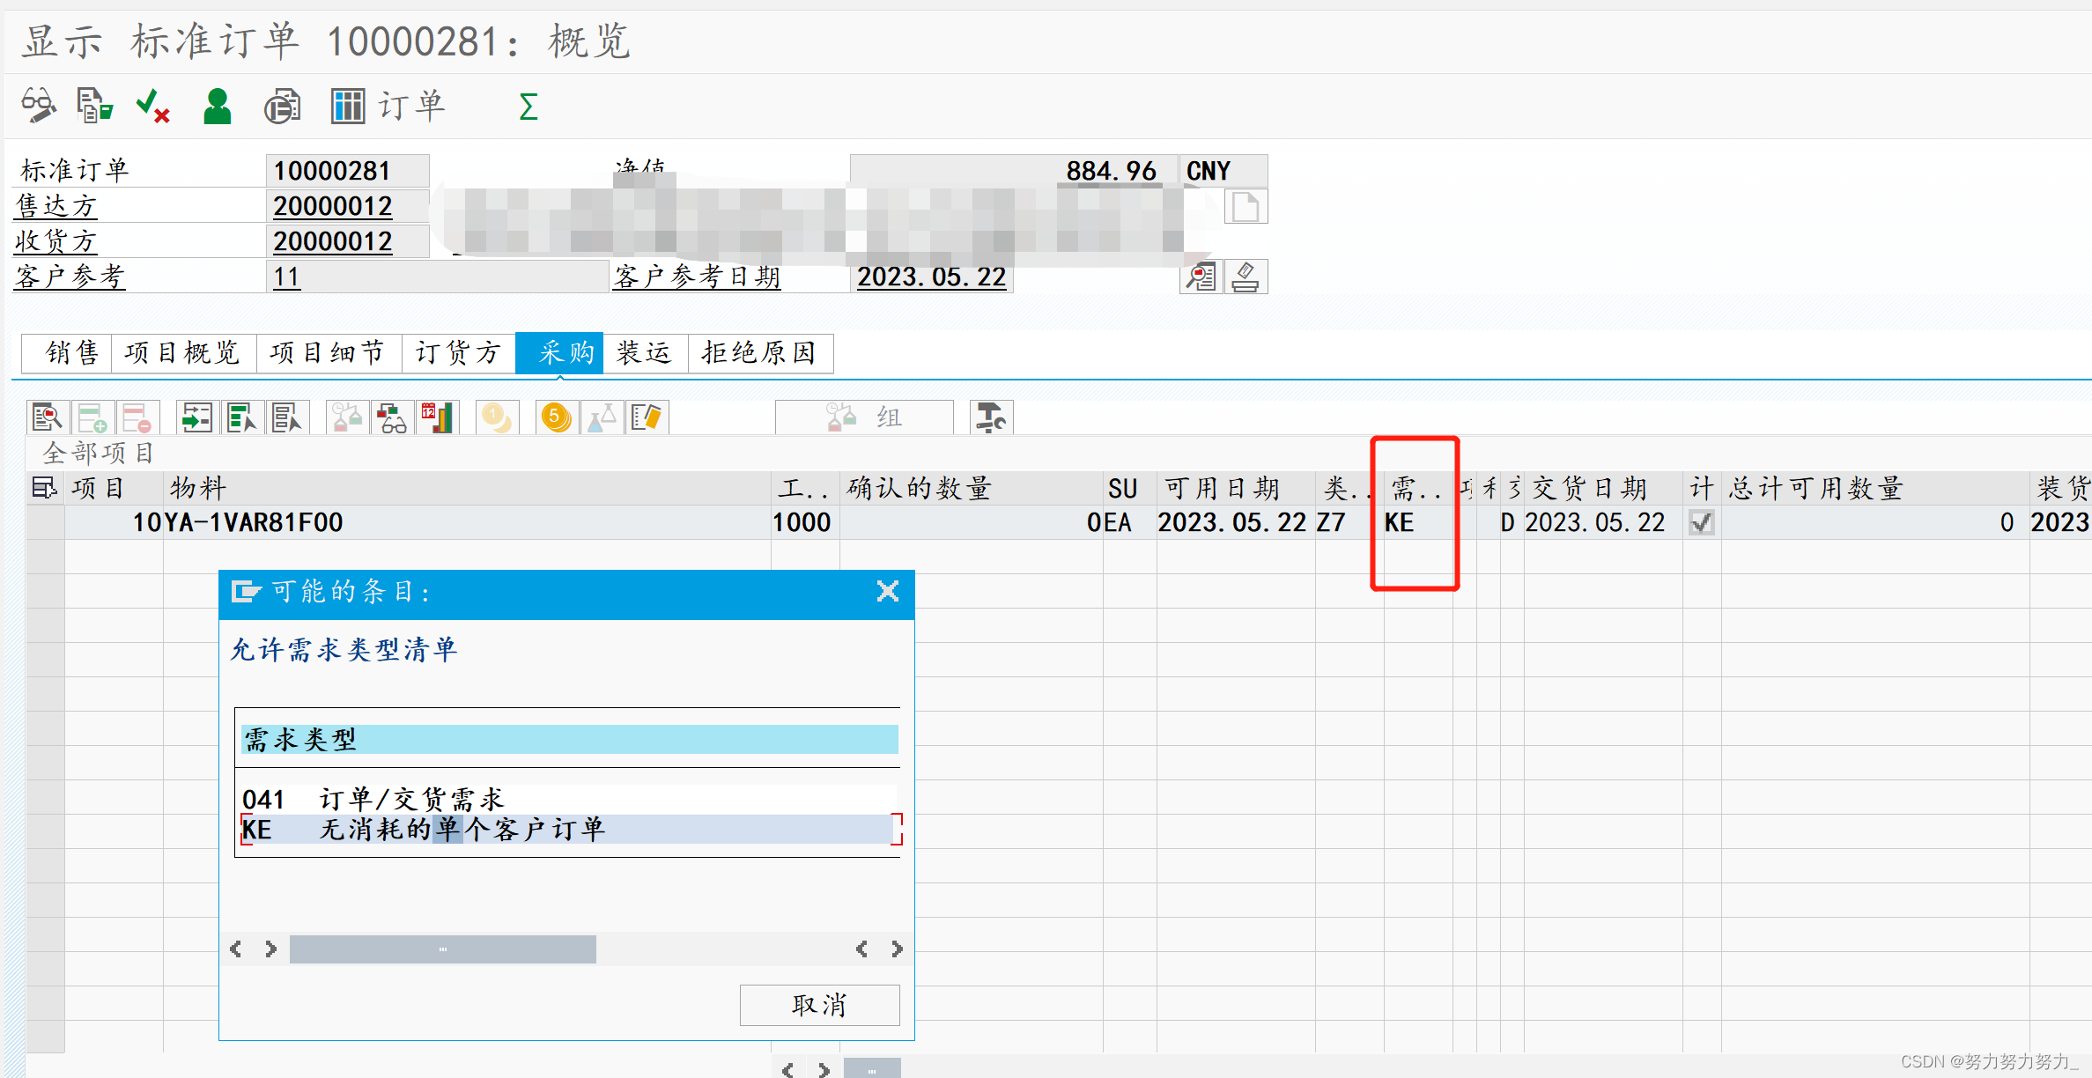
Task: Click the green check red X icon
Action: point(152,107)
